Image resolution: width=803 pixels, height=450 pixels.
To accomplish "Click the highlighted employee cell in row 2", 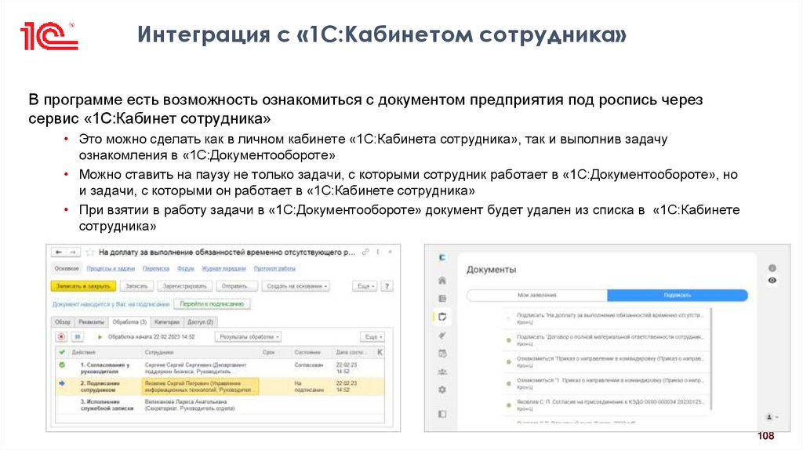I will point(200,386).
